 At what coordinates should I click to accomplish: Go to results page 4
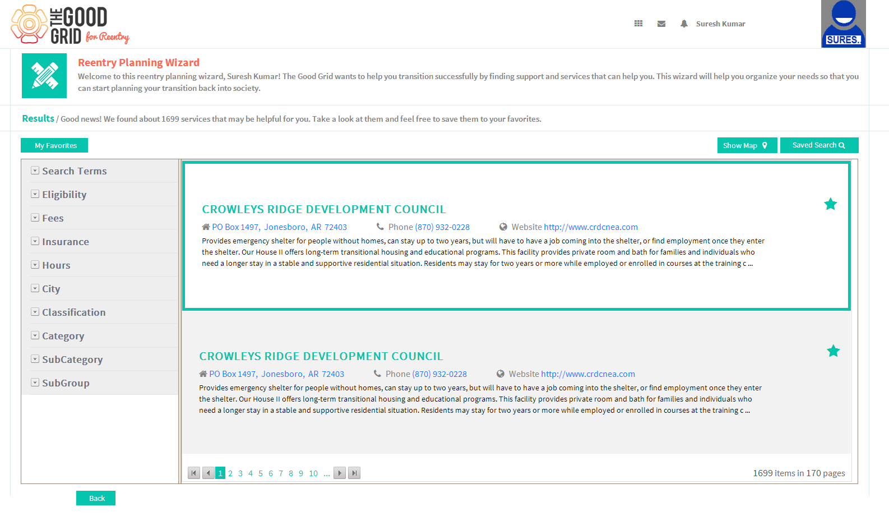pos(251,473)
